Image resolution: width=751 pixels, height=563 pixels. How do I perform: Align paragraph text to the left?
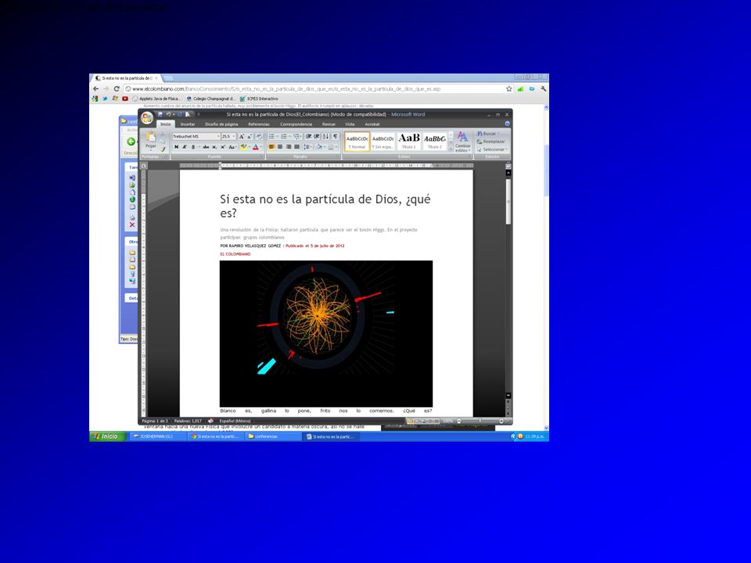(x=271, y=147)
